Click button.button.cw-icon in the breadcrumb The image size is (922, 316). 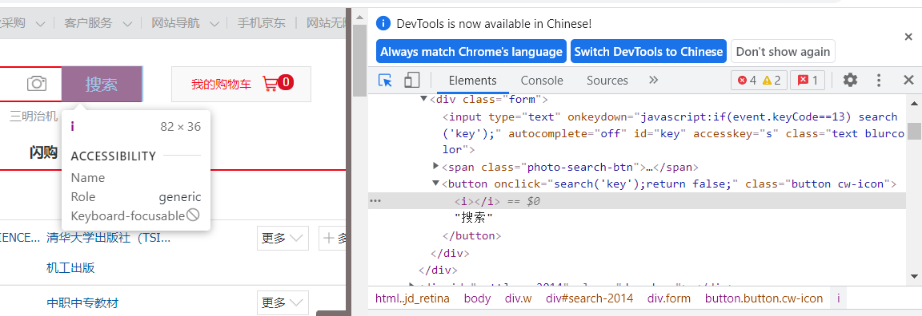click(x=764, y=298)
